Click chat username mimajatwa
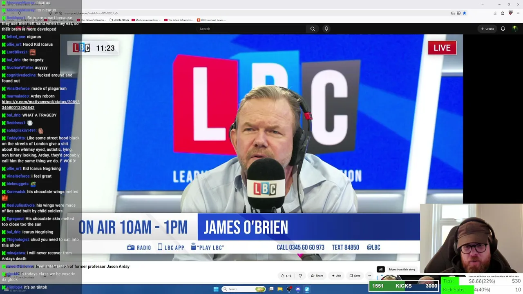Viewport: 523px width, 294px height. [16, 253]
